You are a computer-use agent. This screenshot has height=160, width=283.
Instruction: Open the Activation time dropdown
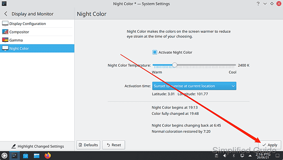194,86
